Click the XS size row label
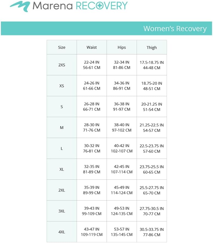 point(62,86)
